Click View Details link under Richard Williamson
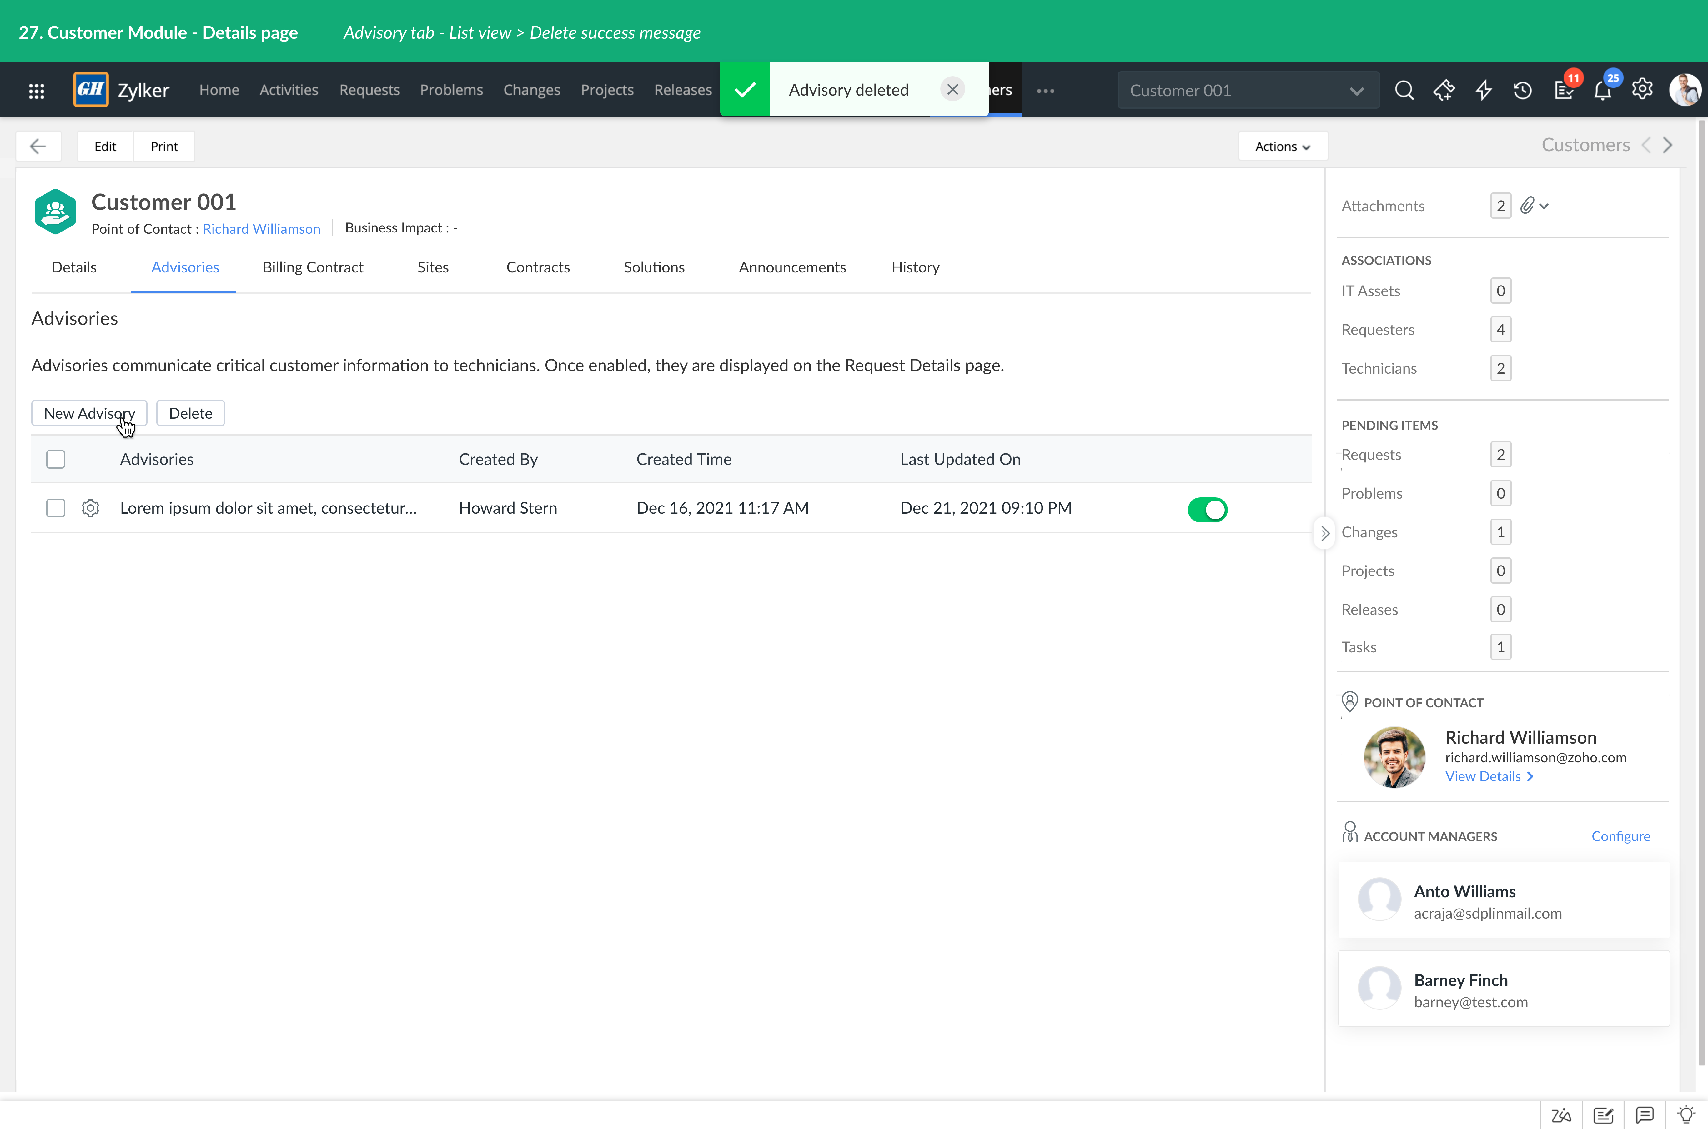This screenshot has width=1708, height=1131. click(x=1489, y=776)
